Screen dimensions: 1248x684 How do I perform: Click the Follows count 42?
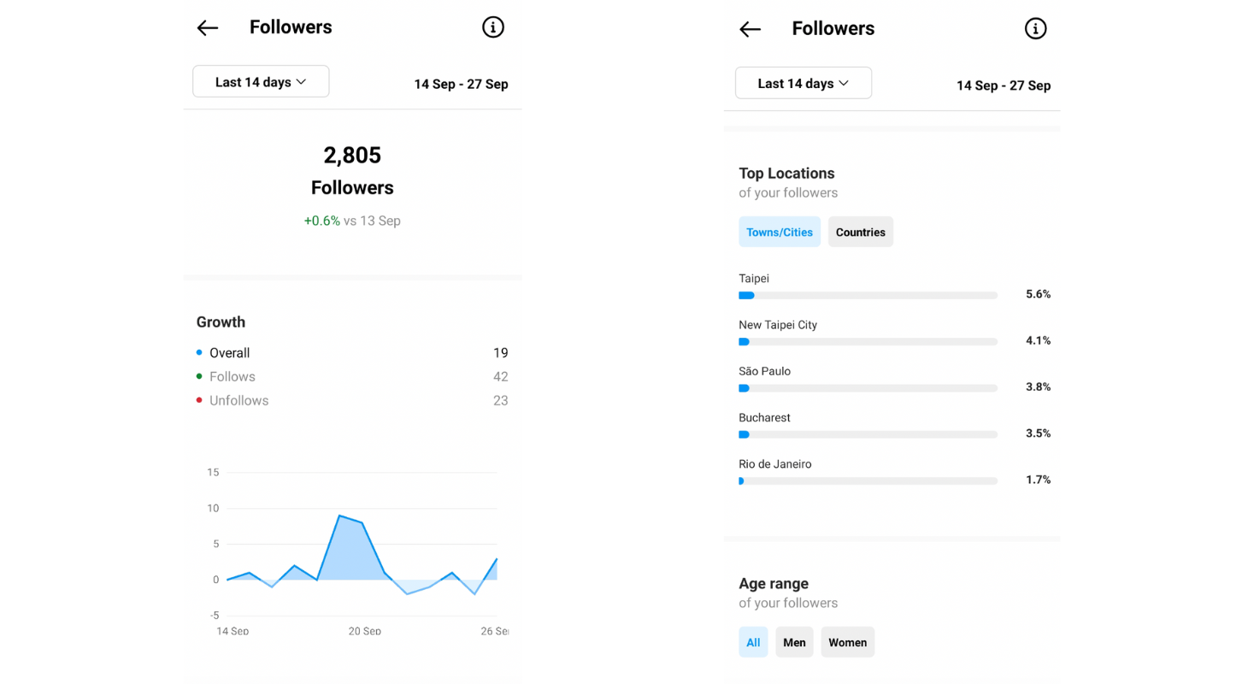pyautogui.click(x=500, y=377)
